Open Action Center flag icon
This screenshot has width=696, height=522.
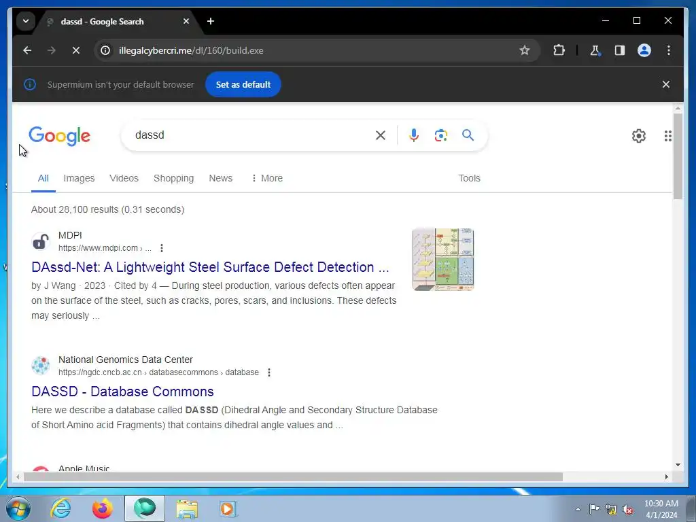(x=594, y=509)
